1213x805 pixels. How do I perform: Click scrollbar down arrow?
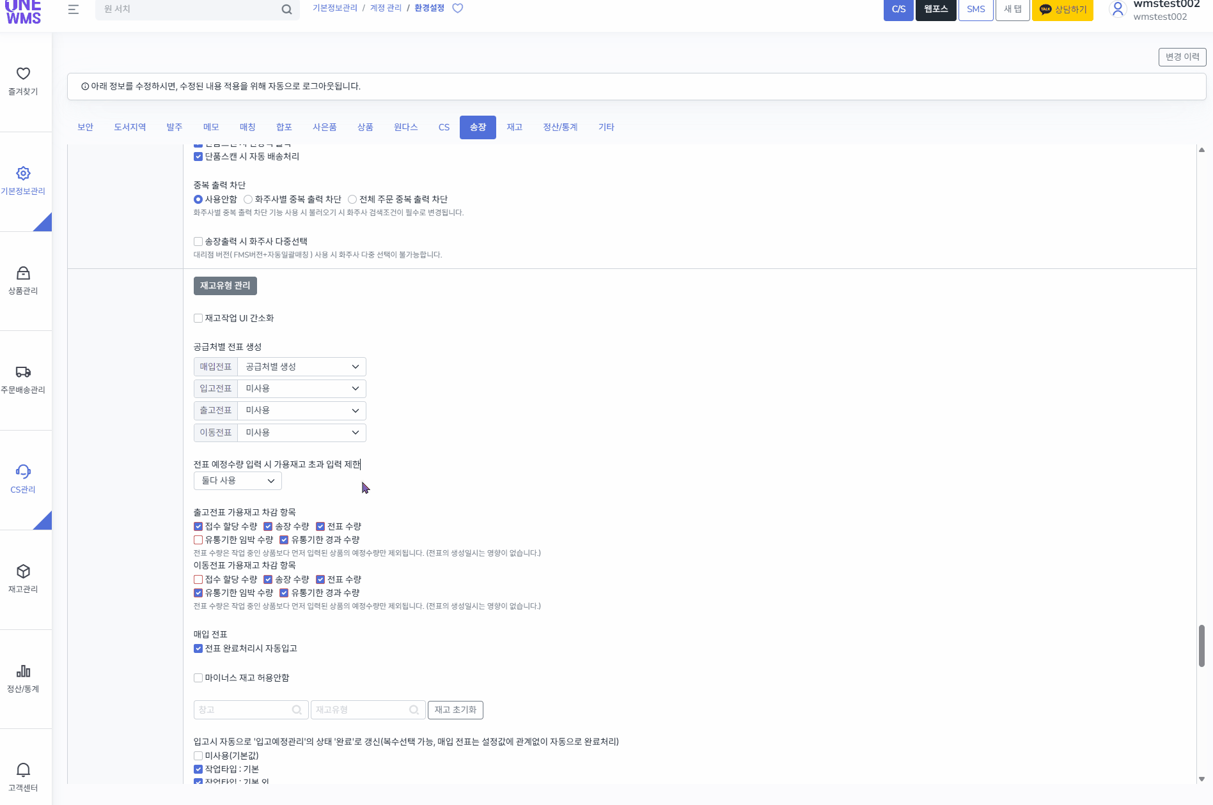[1201, 779]
